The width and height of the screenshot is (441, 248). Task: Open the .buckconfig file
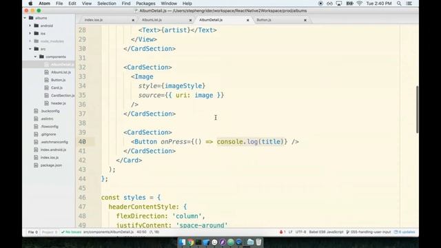[50, 111]
